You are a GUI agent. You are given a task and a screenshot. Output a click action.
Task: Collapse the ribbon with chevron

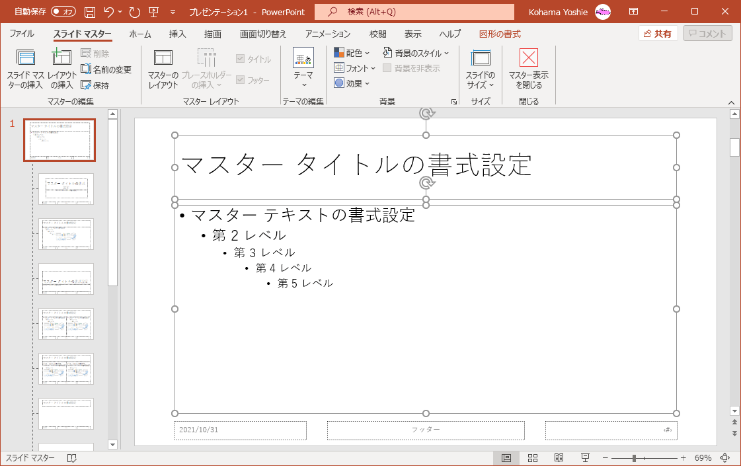[x=731, y=102]
